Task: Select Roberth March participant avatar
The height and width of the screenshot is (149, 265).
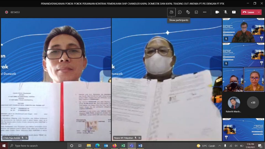Action: 234,103
